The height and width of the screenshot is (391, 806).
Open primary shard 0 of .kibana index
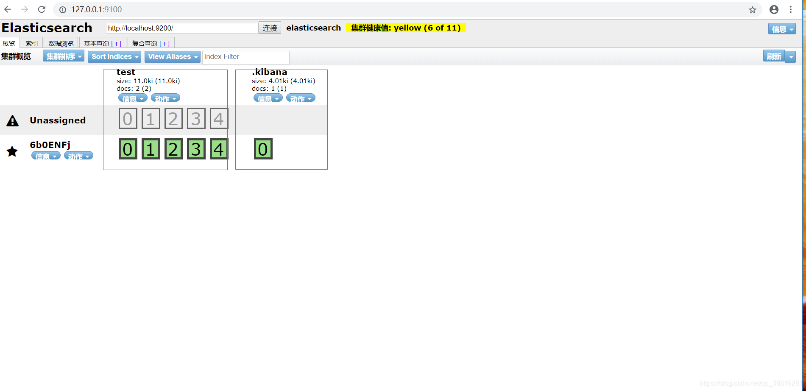[x=263, y=149]
